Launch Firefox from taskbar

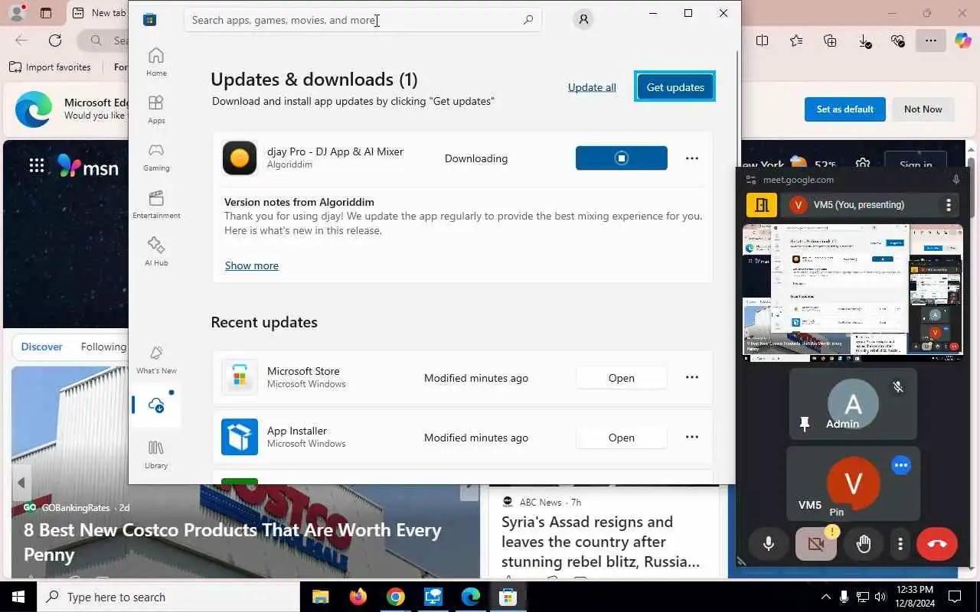[358, 597]
